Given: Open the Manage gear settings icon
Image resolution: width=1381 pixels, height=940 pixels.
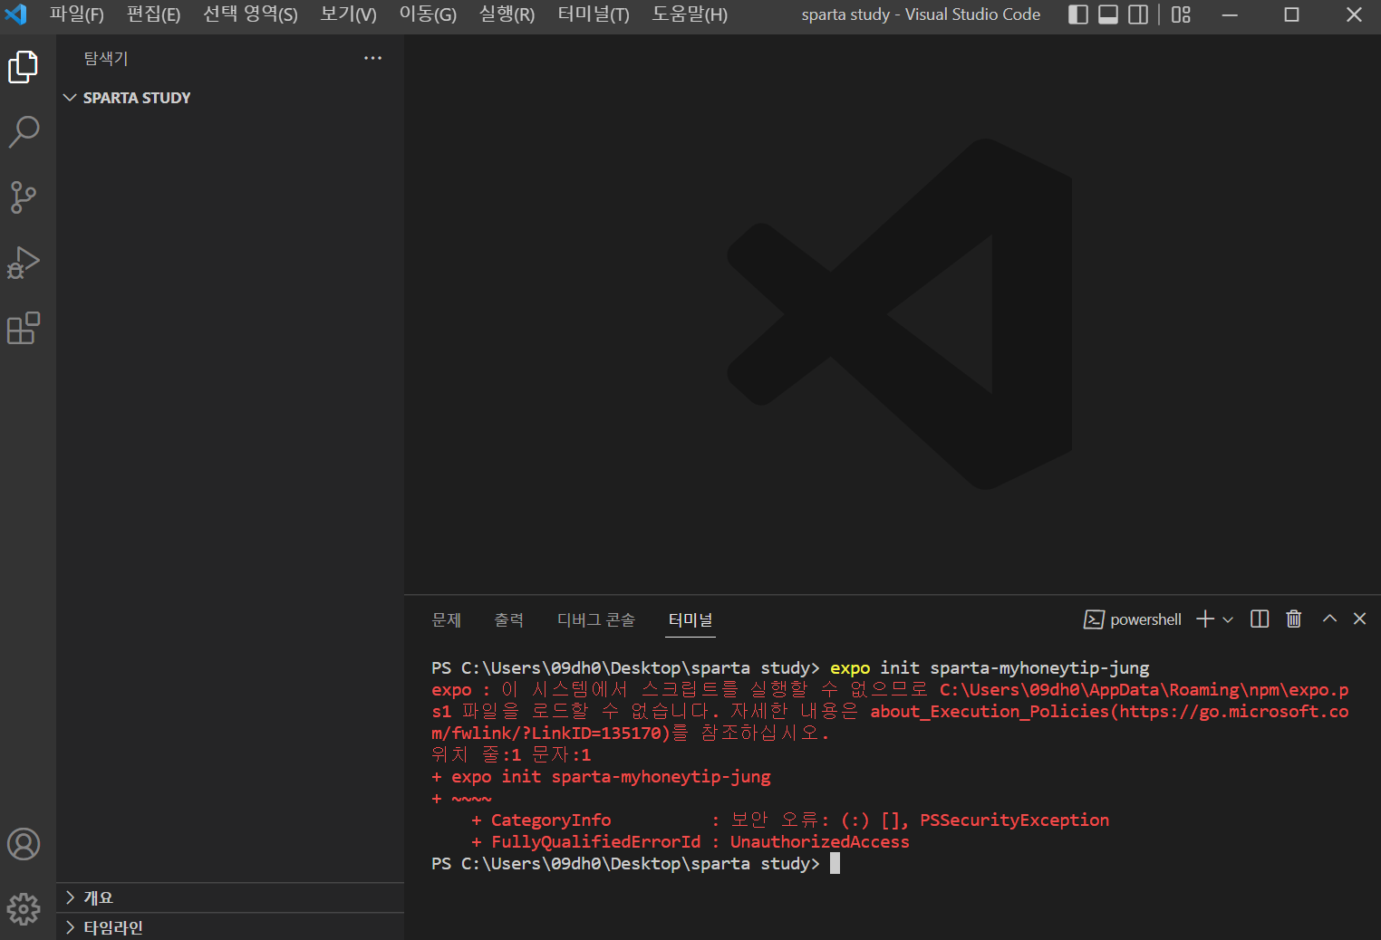Looking at the screenshot, I should (x=24, y=908).
